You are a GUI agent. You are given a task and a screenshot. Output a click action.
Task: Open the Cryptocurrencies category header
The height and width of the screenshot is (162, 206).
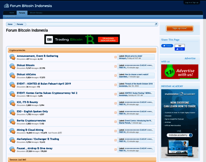(17, 50)
